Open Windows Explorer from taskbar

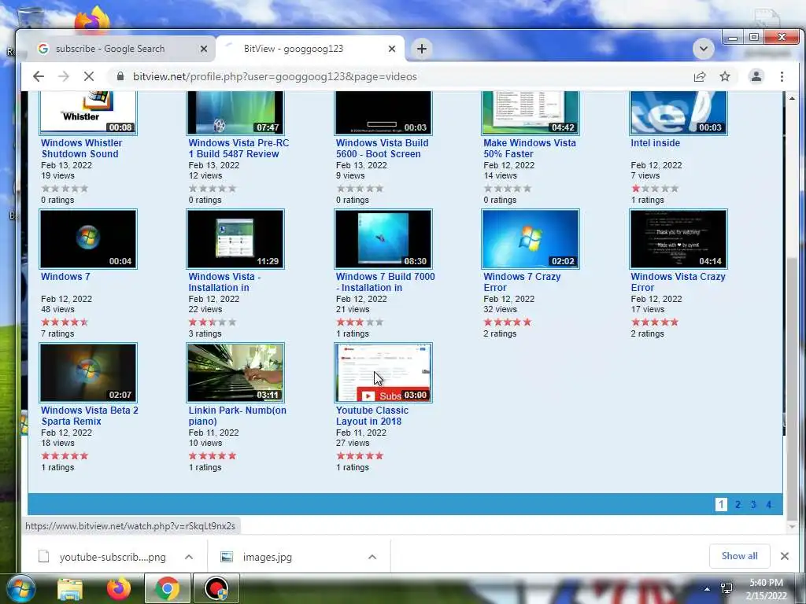point(70,588)
